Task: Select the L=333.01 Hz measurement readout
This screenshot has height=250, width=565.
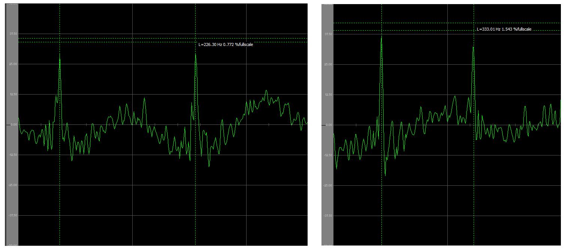Action: (x=504, y=29)
